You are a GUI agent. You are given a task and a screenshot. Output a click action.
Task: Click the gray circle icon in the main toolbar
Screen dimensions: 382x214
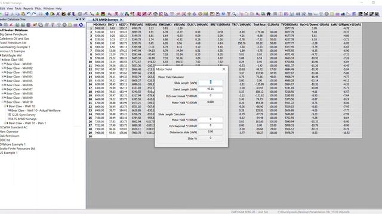326,14
